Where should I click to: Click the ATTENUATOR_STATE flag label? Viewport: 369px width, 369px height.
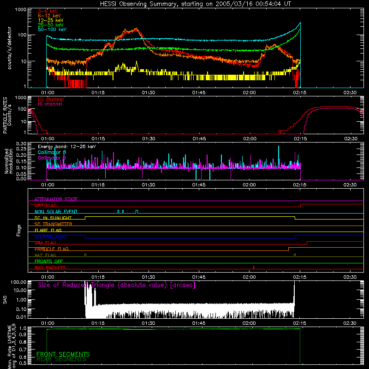pyautogui.click(x=56, y=199)
